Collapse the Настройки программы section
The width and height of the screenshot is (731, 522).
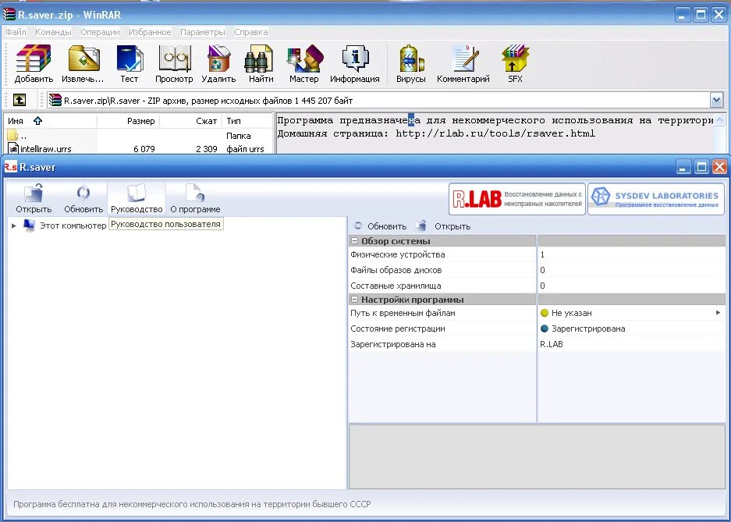[x=355, y=300]
